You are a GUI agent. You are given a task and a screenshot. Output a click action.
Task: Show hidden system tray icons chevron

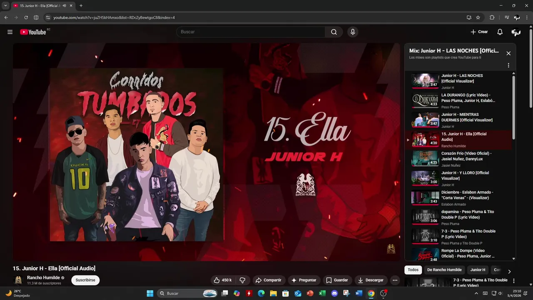coord(476,293)
